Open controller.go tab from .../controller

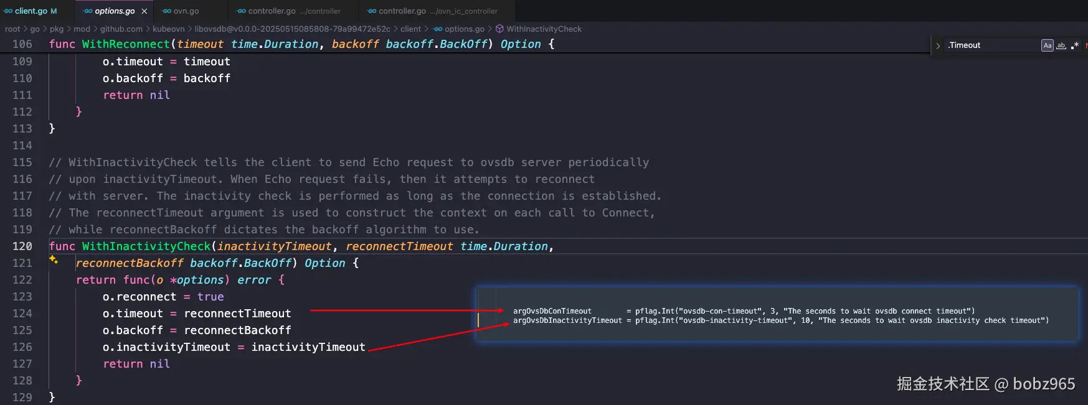coord(294,11)
